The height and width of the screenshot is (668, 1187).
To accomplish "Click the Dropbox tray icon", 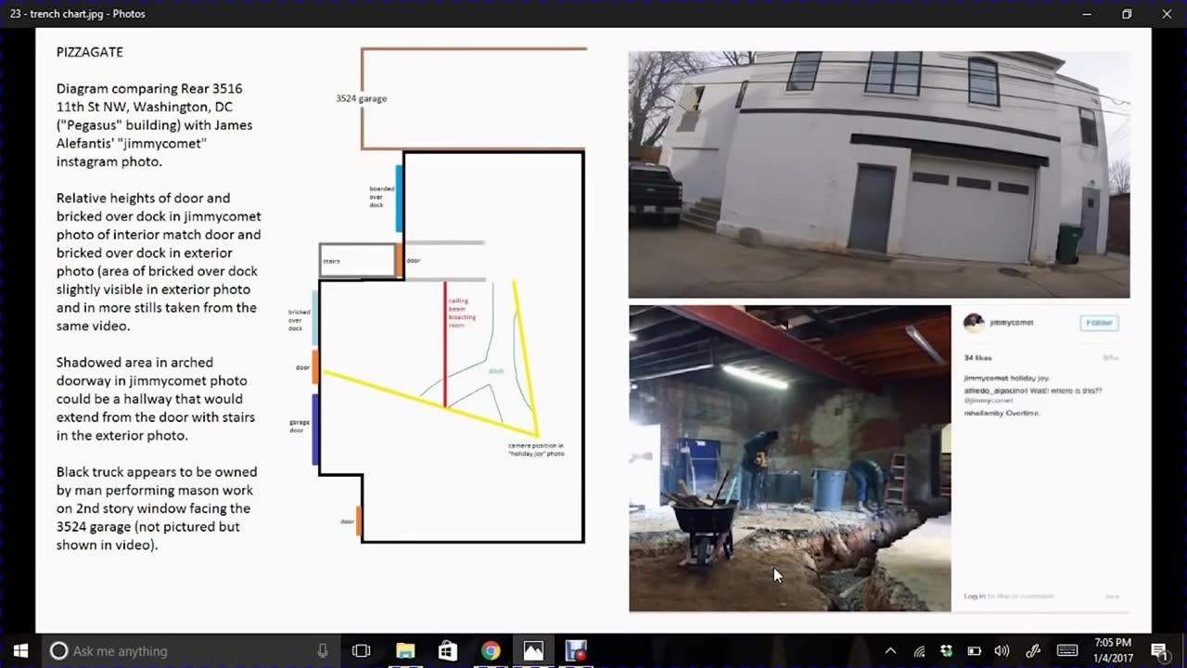I will coord(946,650).
